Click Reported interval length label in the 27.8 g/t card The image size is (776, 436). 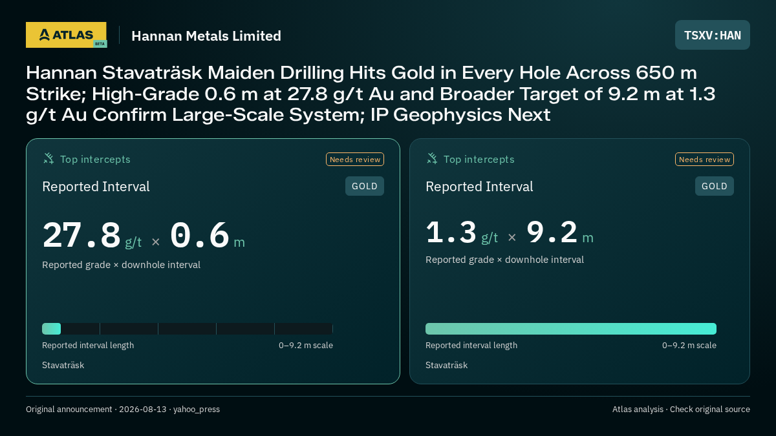88,346
